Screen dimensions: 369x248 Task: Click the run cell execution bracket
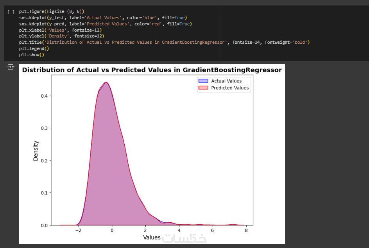coord(11,12)
